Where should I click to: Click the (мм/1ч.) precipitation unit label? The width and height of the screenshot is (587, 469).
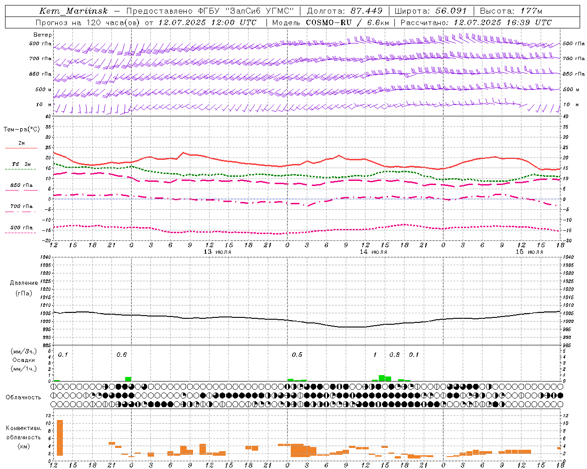pyautogui.click(x=24, y=369)
